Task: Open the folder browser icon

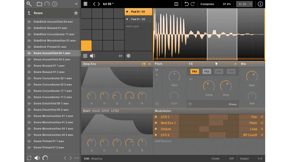Action: click(39, 4)
